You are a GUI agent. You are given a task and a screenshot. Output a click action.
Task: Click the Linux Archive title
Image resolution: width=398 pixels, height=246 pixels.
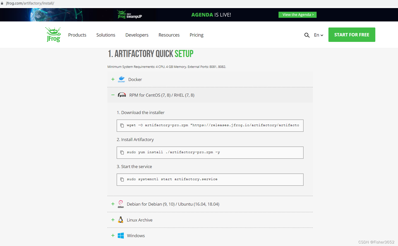click(x=140, y=220)
